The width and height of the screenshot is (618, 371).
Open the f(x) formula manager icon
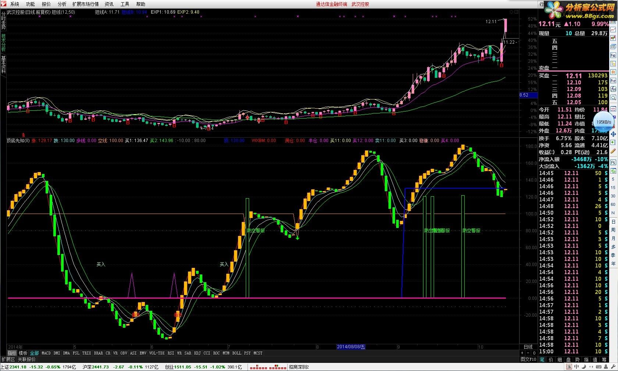tap(613, 89)
